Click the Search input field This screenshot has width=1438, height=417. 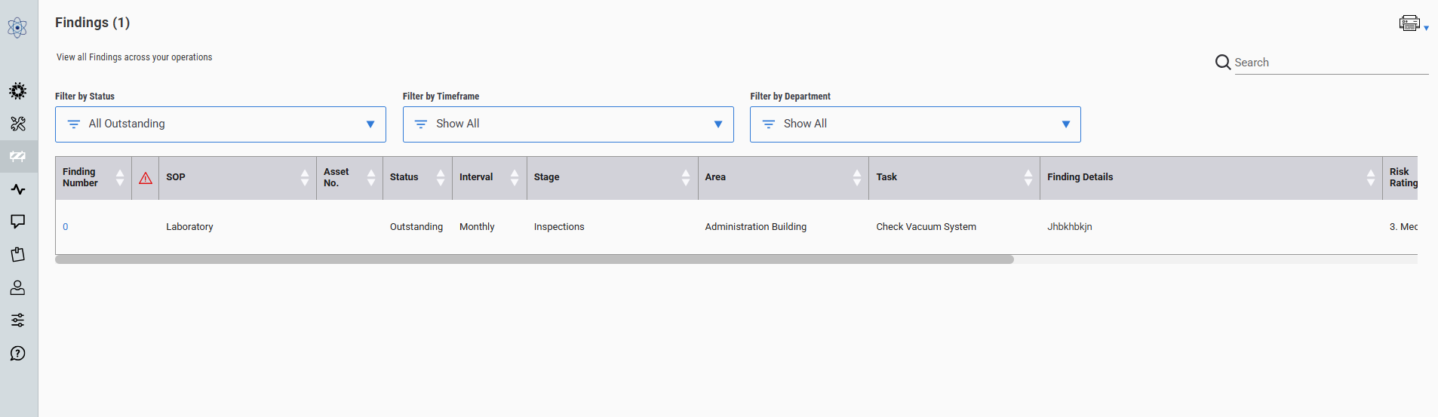pyautogui.click(x=1330, y=63)
